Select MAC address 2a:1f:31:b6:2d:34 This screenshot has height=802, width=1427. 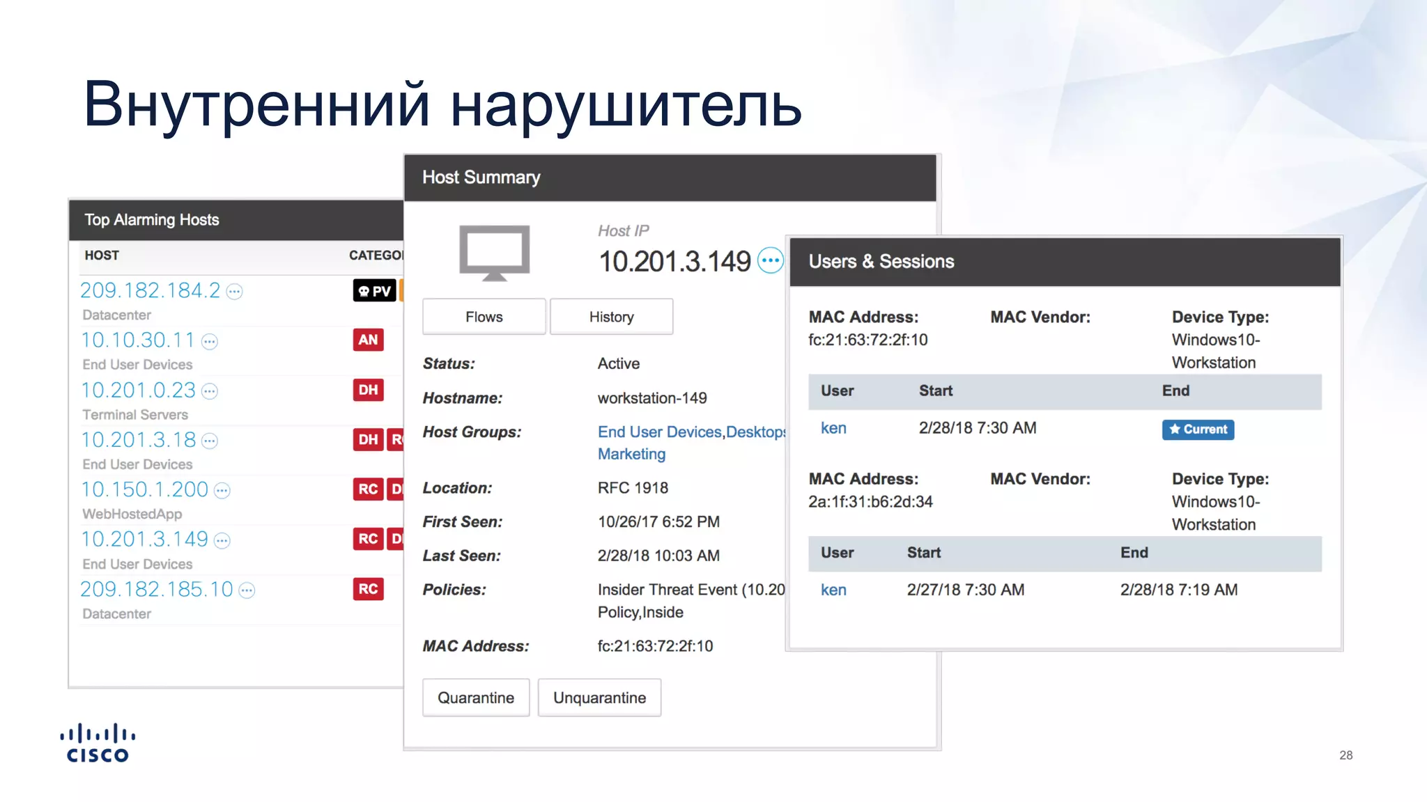(x=870, y=502)
